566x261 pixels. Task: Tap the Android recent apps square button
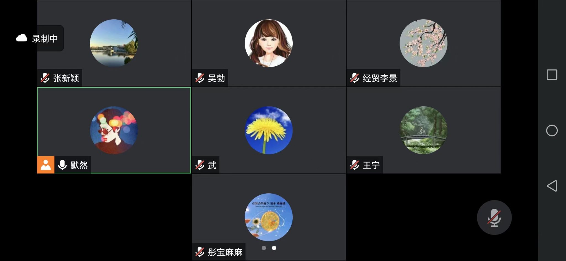(x=552, y=75)
